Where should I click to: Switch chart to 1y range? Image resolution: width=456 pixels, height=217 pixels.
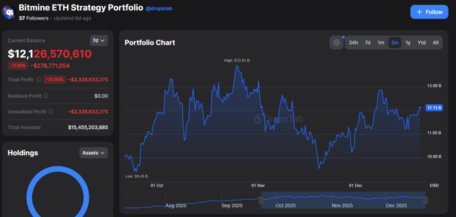click(x=408, y=43)
